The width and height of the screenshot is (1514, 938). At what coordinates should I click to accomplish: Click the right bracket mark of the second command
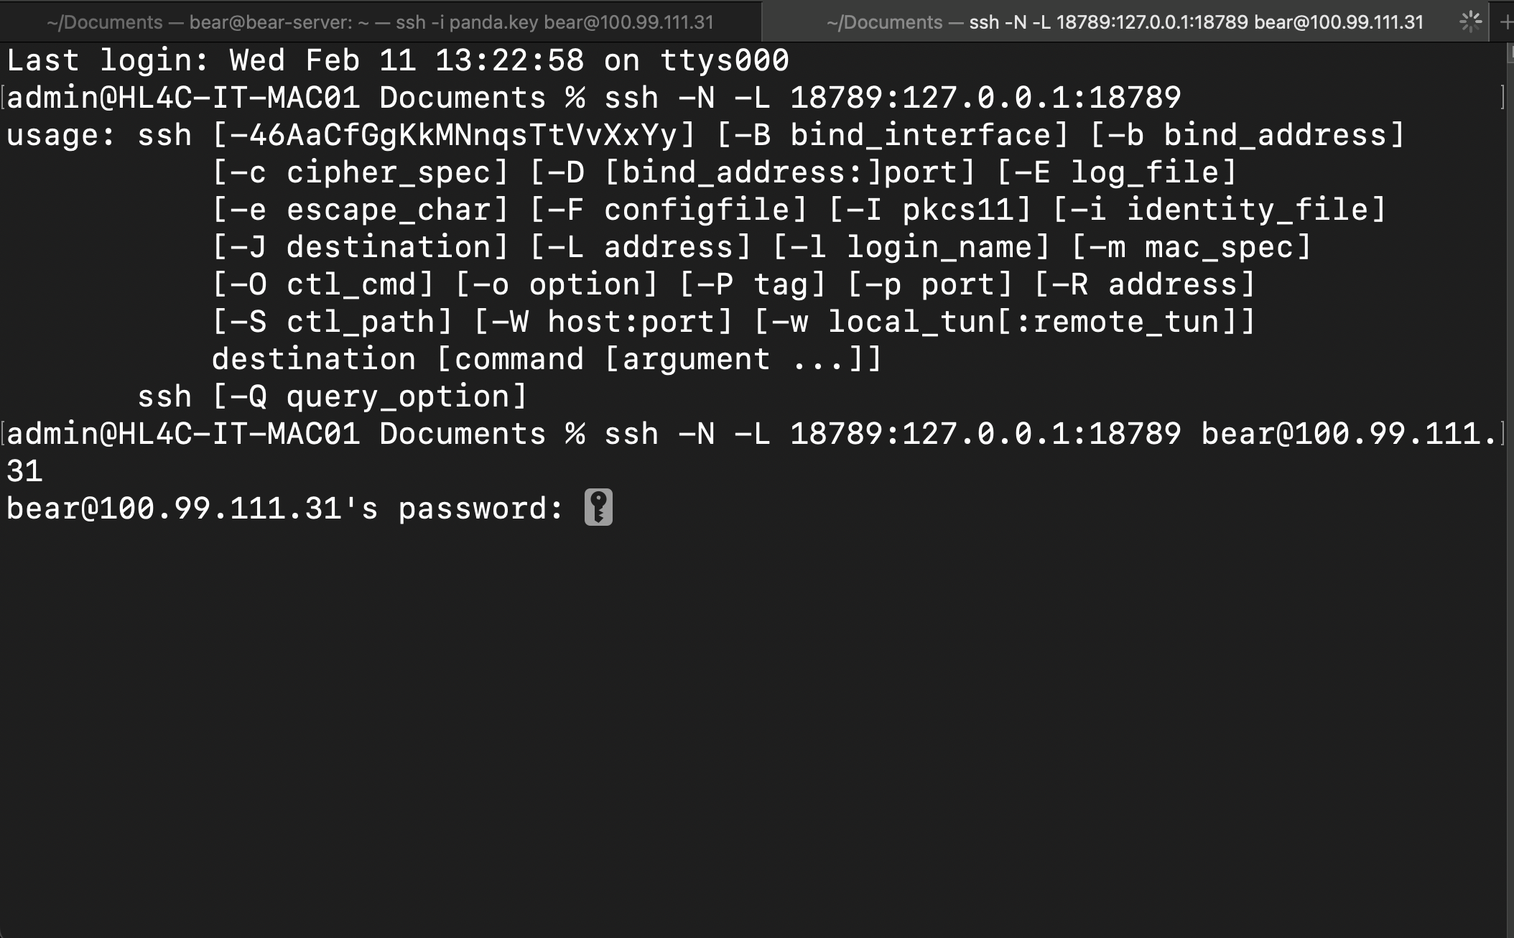point(1503,434)
